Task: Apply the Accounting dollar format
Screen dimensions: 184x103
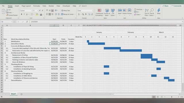Action: (x=79, y=14)
